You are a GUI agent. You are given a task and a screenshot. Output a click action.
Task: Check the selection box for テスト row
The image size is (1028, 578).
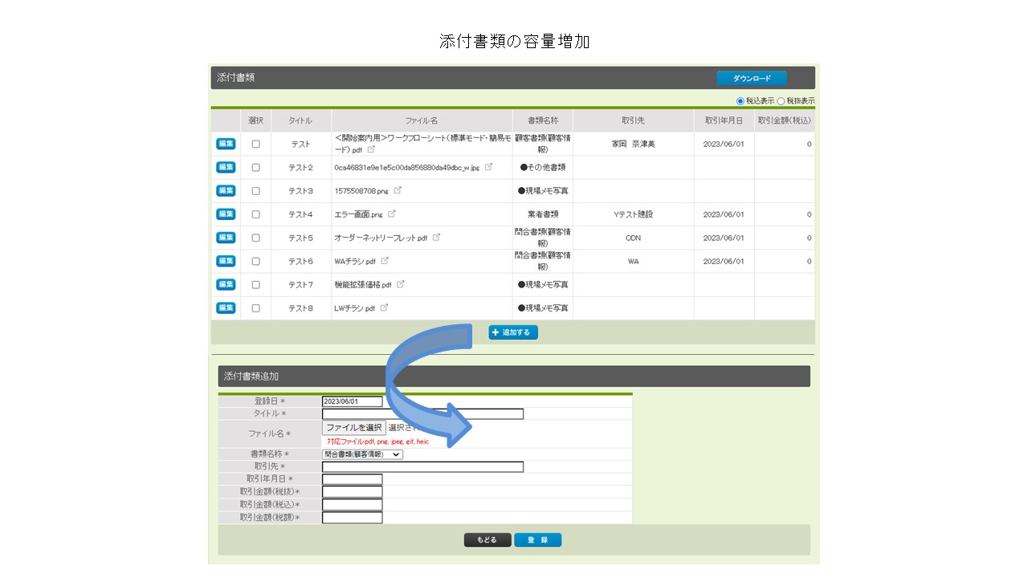[x=256, y=144]
